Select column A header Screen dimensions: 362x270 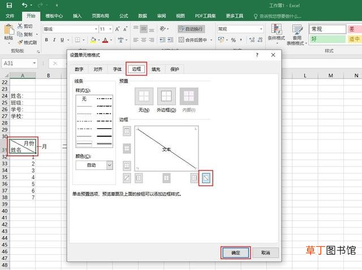pos(23,75)
